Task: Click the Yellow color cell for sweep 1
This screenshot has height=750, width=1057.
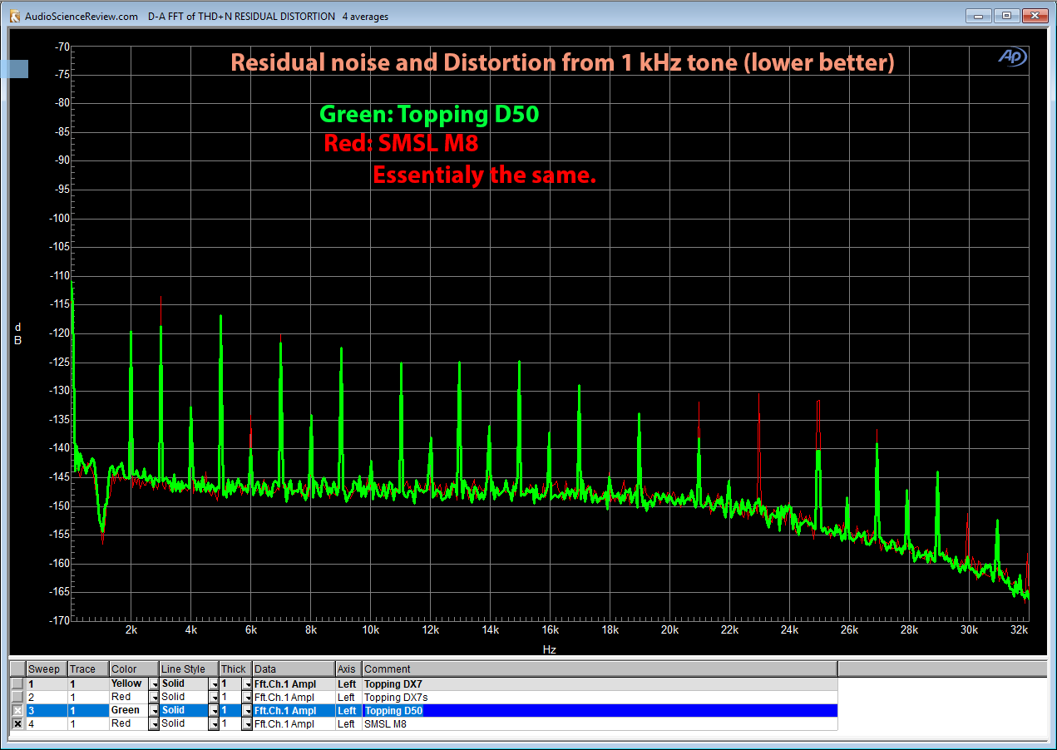Action: coord(128,683)
